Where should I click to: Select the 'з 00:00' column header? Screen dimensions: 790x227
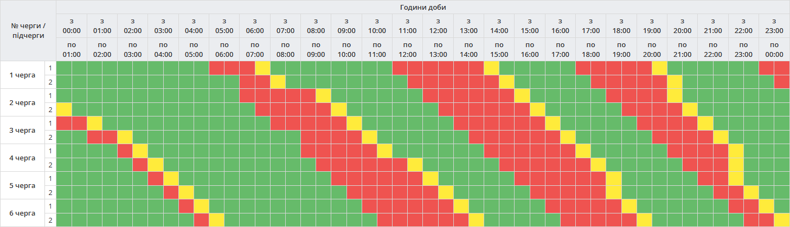coord(72,26)
